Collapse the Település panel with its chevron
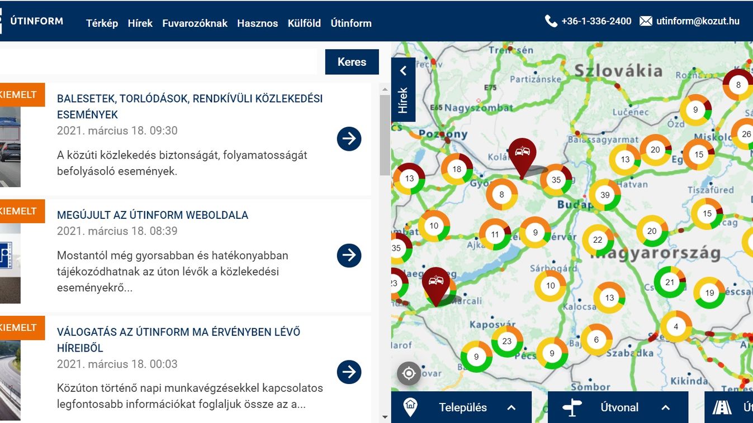The height and width of the screenshot is (423, 753). [x=511, y=407]
